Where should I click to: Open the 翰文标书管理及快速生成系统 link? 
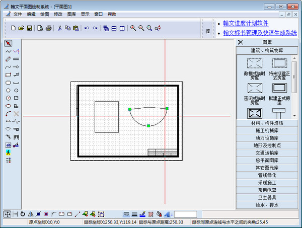(260, 33)
